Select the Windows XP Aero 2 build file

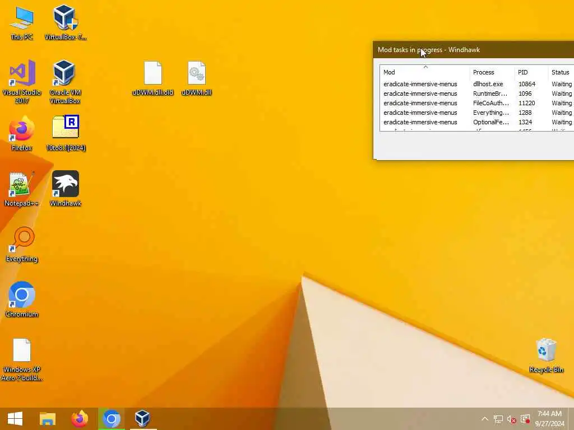(x=22, y=360)
